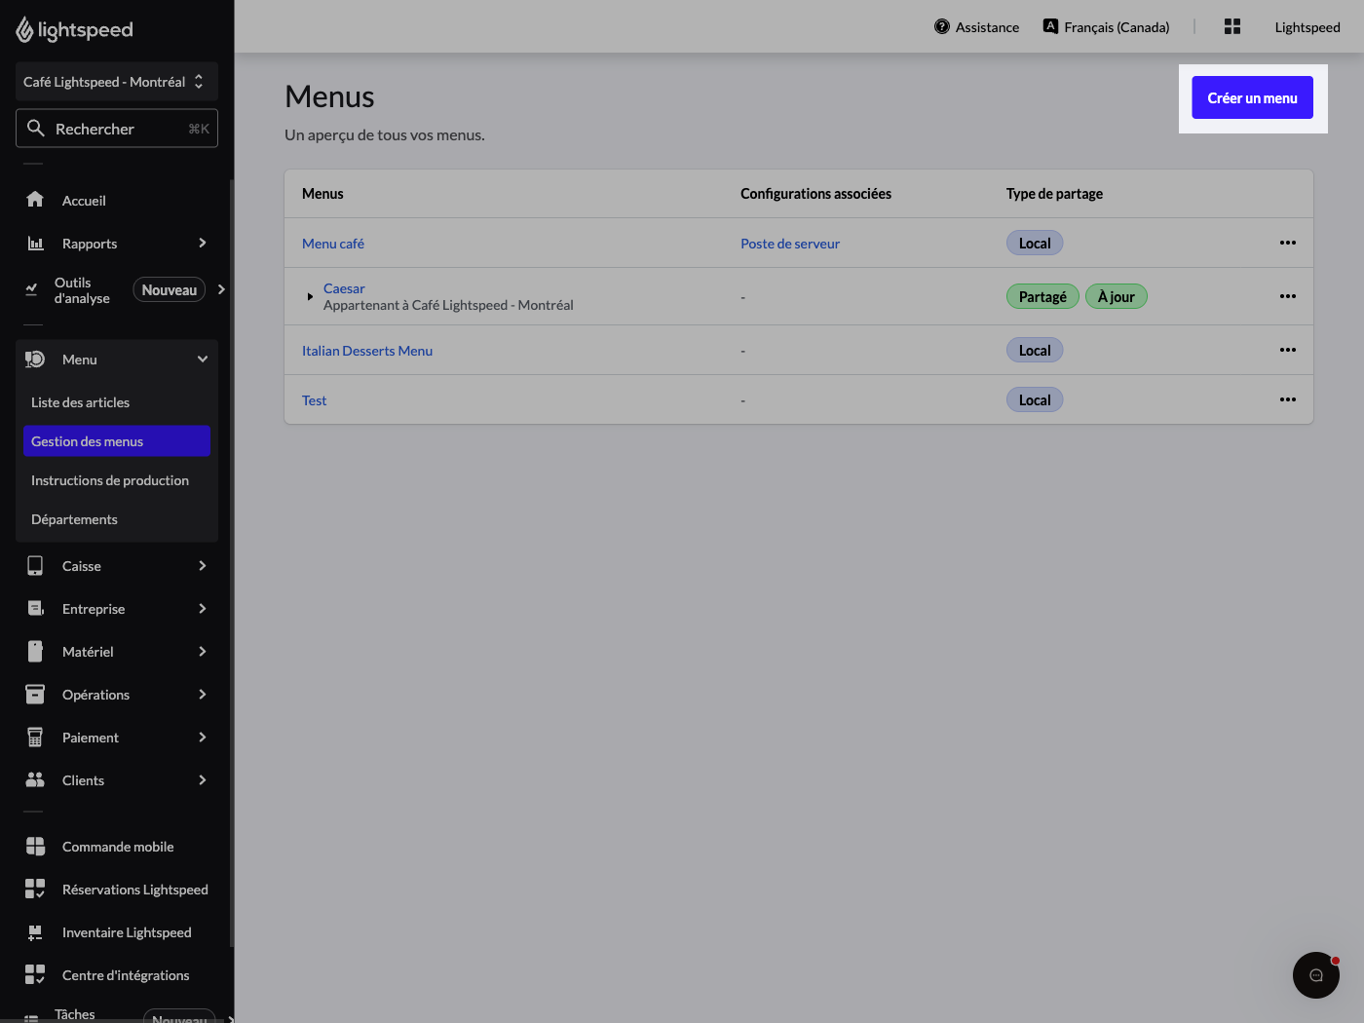Collapse the Menu section chevron
Viewport: 1364px width, 1023px height.
point(203,360)
